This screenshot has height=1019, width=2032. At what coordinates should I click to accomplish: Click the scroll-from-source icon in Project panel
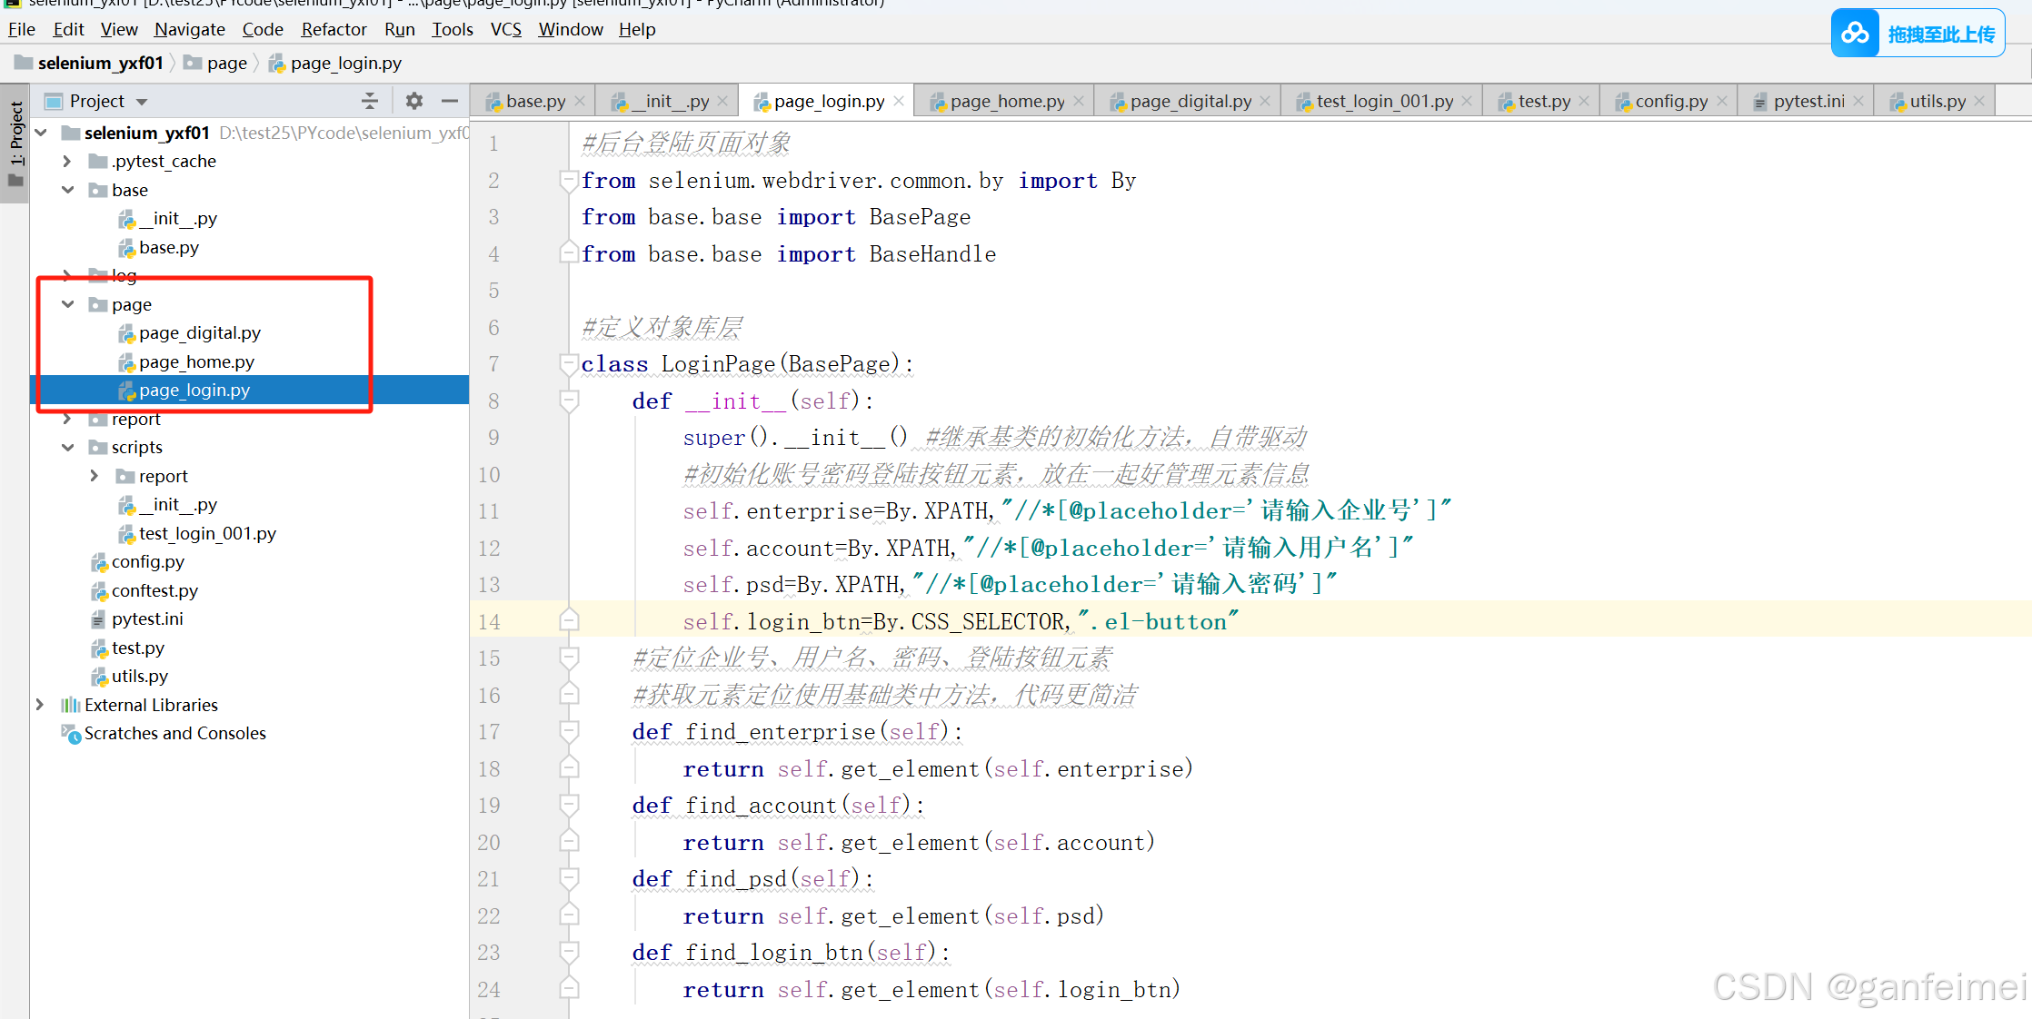(x=370, y=101)
